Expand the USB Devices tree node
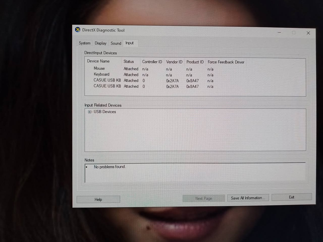This screenshot has width=323, height=242. coord(90,112)
